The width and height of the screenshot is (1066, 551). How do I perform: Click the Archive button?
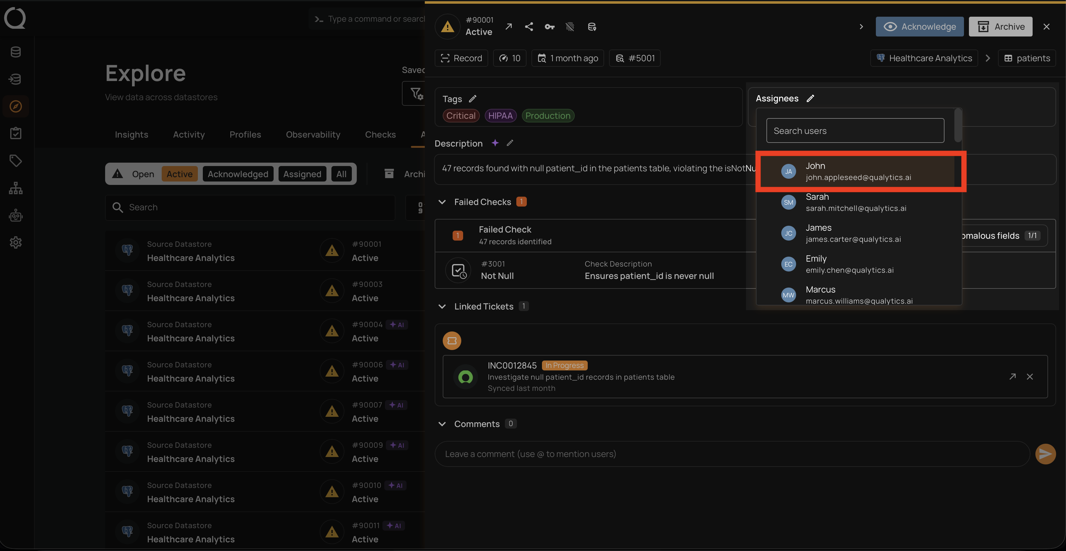tap(1000, 27)
